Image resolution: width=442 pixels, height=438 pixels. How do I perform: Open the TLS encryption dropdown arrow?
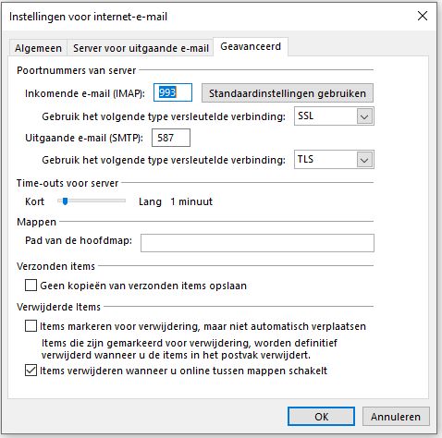click(x=364, y=160)
